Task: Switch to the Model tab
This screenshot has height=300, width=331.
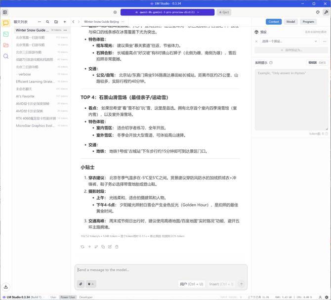Action: pyautogui.click(x=291, y=22)
